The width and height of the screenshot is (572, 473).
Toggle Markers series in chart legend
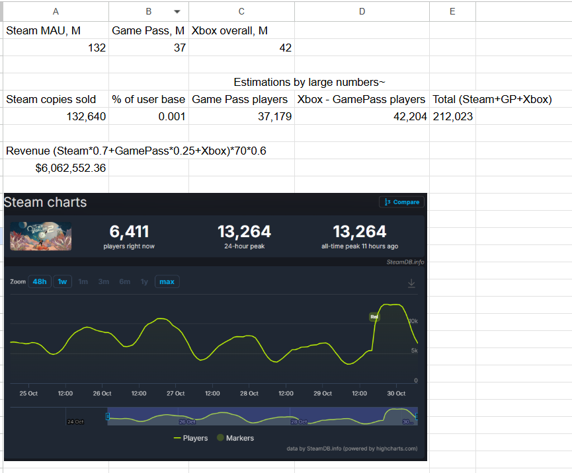point(235,438)
